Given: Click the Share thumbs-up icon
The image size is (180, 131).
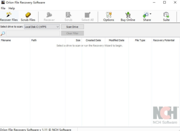Looking at the screenshot, I should coord(146,15).
